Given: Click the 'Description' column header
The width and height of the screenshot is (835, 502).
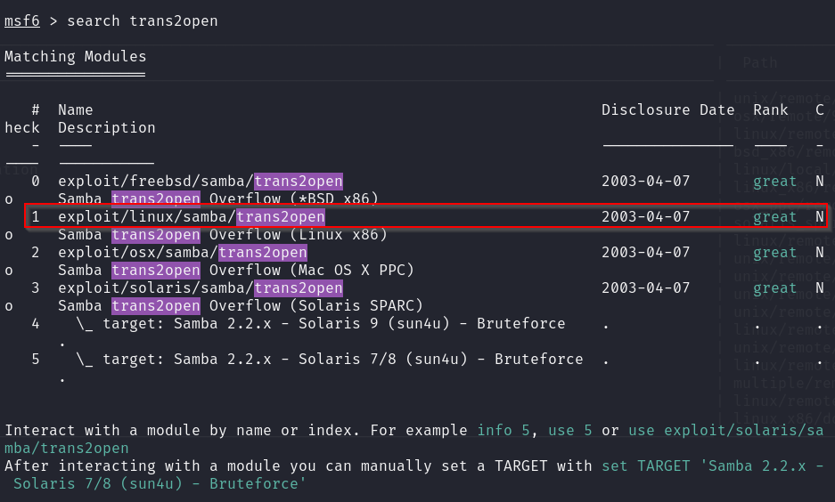Looking at the screenshot, I should (x=107, y=127).
